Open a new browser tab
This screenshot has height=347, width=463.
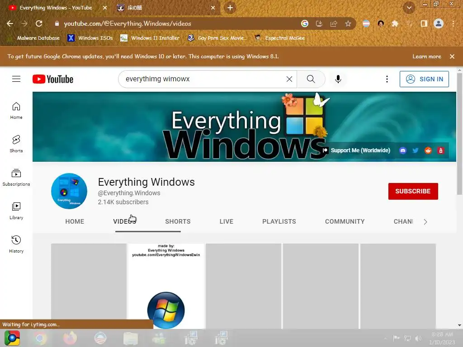[x=230, y=8]
